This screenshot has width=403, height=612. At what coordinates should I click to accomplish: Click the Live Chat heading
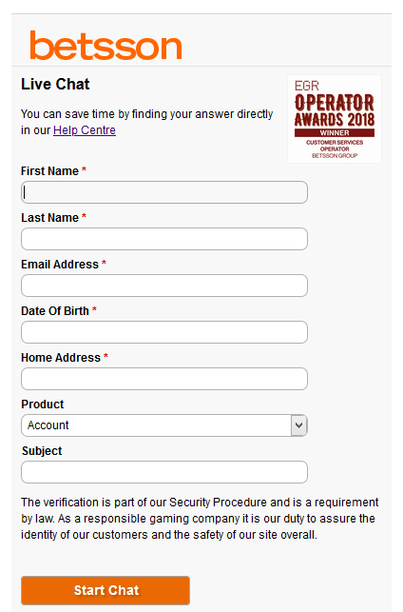[x=55, y=84]
